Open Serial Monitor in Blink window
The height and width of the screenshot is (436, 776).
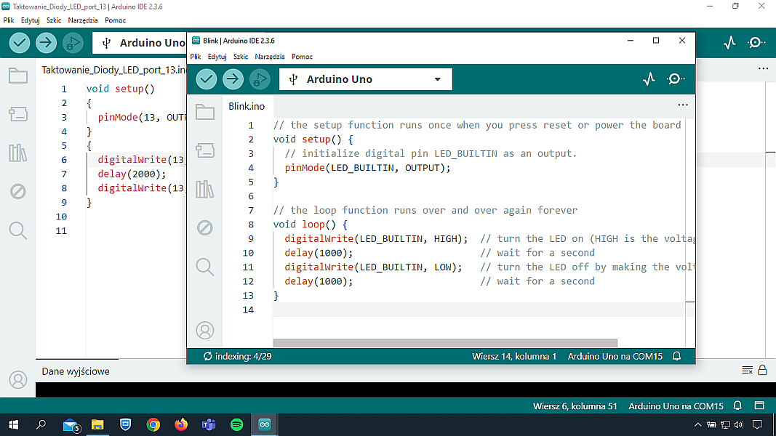point(676,79)
